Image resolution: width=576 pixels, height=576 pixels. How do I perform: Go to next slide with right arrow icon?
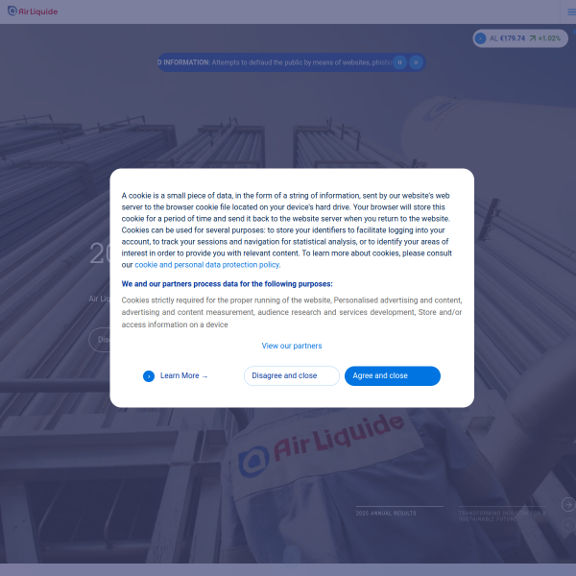(x=568, y=504)
